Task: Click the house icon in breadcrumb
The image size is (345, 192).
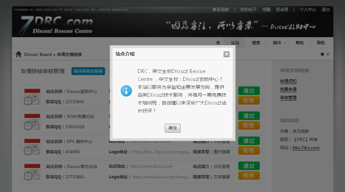Action: tap(19, 54)
